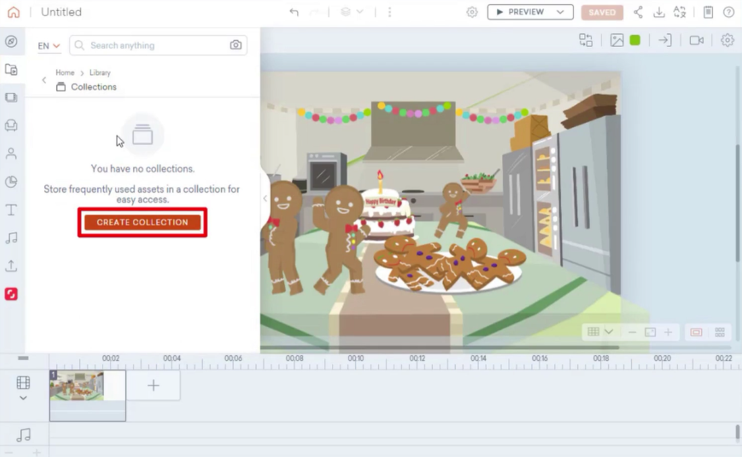
Task: Expand the layers dropdown in top bar
Action: (351, 12)
